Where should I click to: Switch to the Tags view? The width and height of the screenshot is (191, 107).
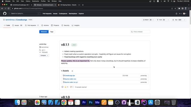tap(52, 32)
